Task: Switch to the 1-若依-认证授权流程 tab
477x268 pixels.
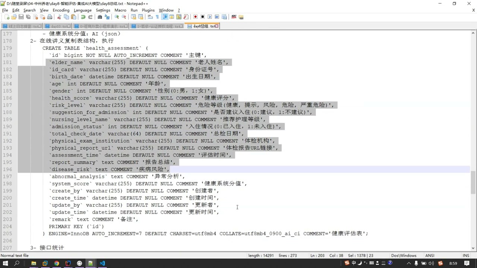Action: pos(157,26)
